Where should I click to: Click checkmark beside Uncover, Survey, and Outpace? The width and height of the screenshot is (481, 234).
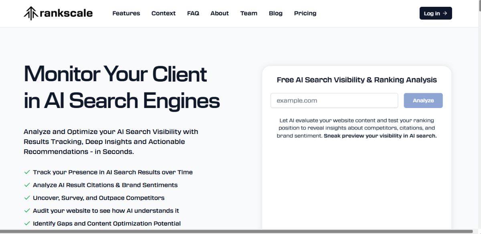point(27,198)
